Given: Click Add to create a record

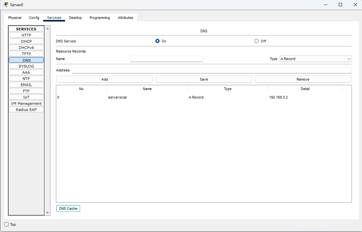Looking at the screenshot, I should tap(104, 79).
